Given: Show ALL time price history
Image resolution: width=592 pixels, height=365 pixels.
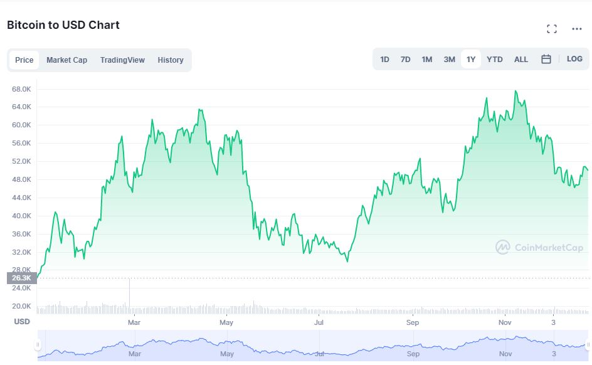Looking at the screenshot, I should coord(521,59).
